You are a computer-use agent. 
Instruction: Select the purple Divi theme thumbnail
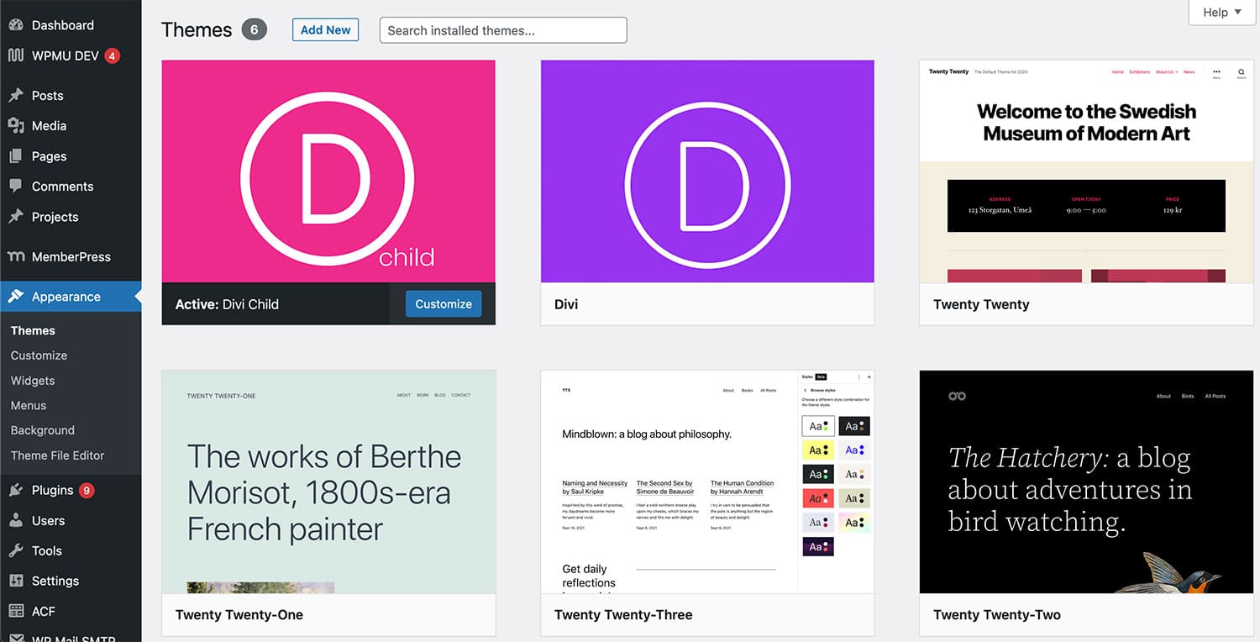point(707,171)
